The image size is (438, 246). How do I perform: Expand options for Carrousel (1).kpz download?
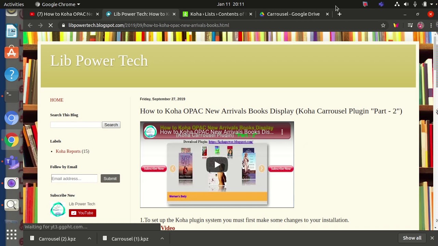click(x=162, y=238)
